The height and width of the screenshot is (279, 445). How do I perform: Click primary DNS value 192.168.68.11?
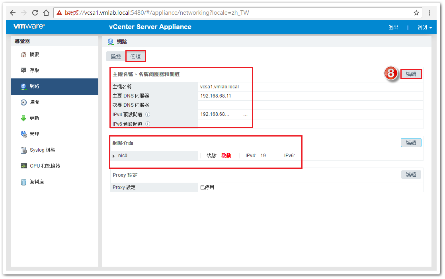click(x=216, y=96)
